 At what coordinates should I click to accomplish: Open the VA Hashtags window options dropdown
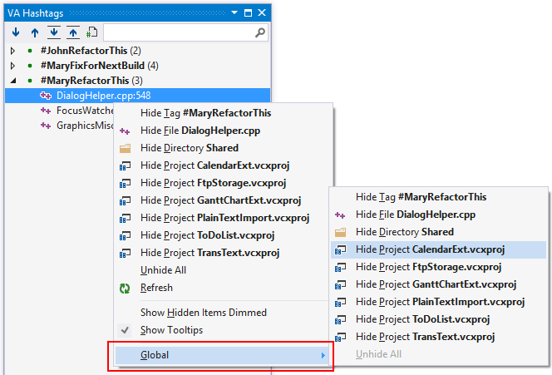point(236,12)
